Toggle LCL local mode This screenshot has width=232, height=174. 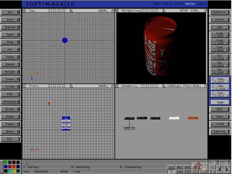pyautogui.click(x=171, y=167)
